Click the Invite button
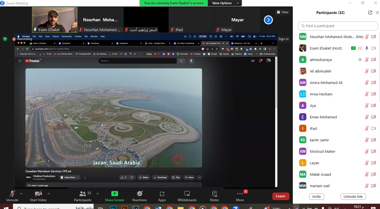The width and height of the screenshot is (380, 209). pos(317,196)
